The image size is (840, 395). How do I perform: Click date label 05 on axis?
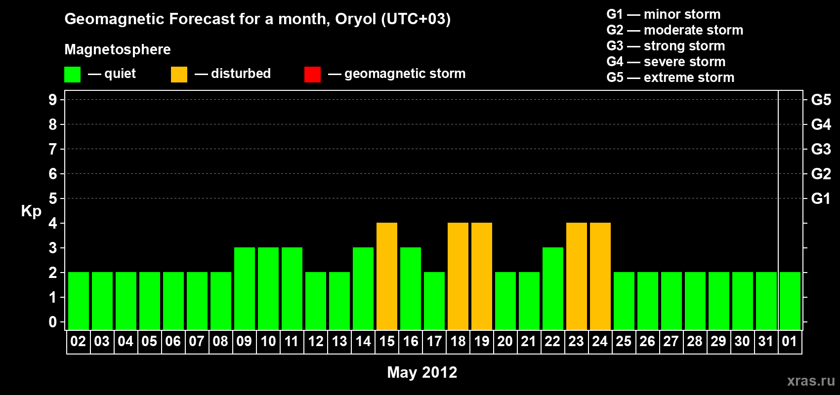[x=149, y=342]
